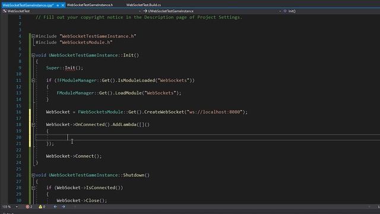
Task: Click WebSocket->Close(); on line 30
Action: 82,200
